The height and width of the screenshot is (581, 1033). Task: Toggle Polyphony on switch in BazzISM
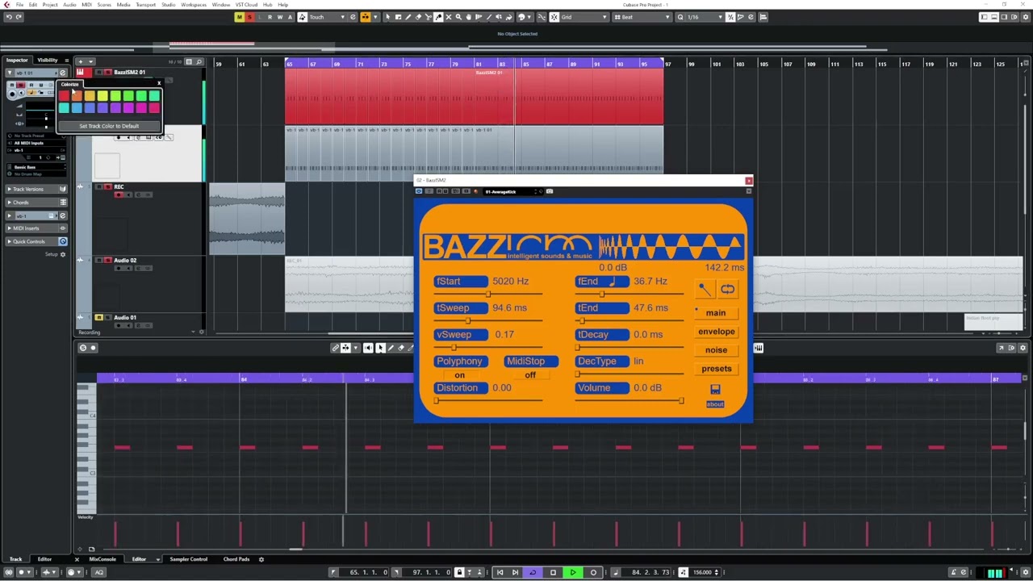point(460,375)
